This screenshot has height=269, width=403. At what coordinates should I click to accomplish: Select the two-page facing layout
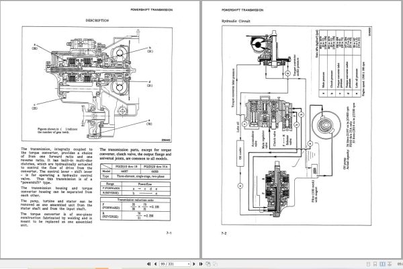pyautogui.click(x=382, y=264)
